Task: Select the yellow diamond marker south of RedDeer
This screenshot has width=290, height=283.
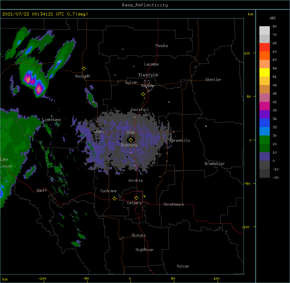Action: 143,94
